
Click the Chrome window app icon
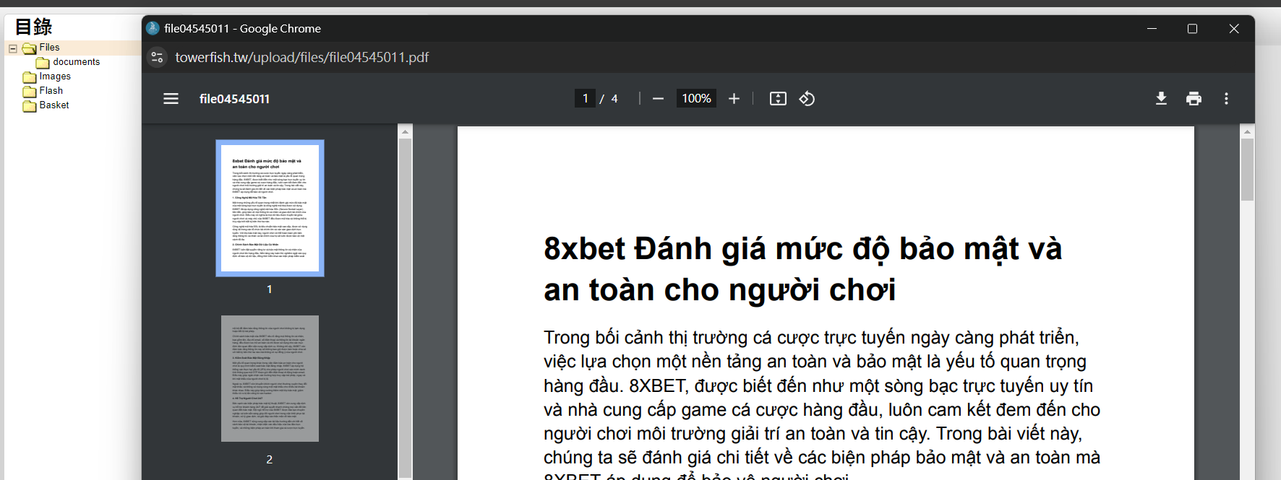[x=153, y=28]
